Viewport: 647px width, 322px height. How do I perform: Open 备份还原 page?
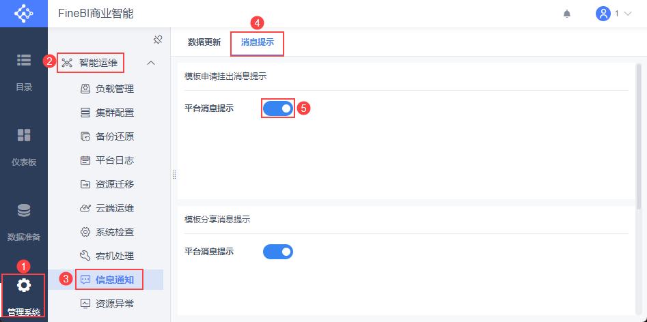[114, 136]
